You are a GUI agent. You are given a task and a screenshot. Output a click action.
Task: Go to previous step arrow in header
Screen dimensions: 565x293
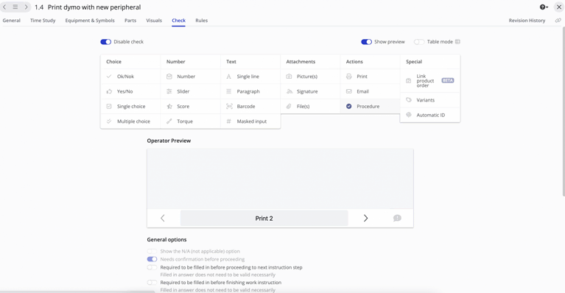pos(4,7)
